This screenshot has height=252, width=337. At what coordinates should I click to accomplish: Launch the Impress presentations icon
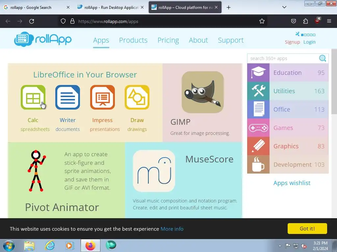pyautogui.click(x=102, y=97)
